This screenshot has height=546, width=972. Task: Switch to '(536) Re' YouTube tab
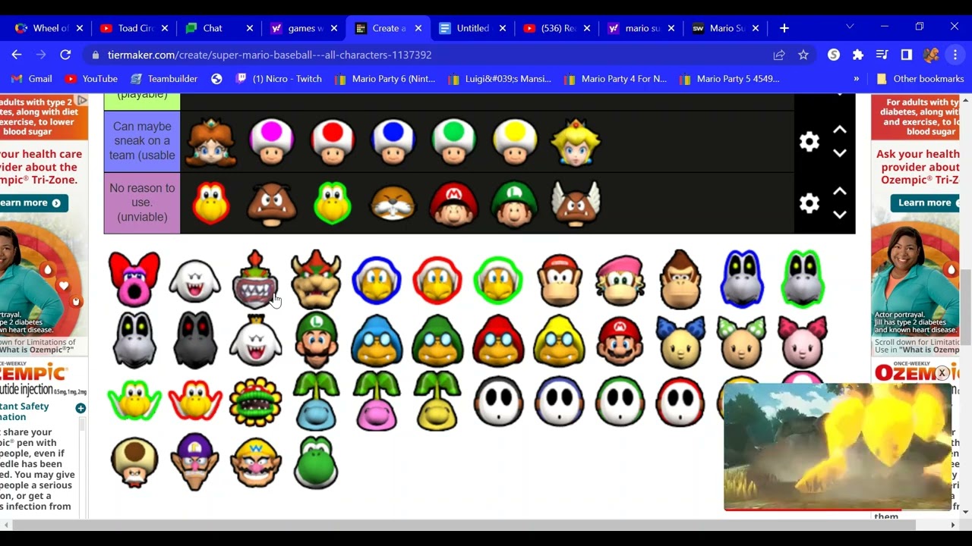click(557, 28)
